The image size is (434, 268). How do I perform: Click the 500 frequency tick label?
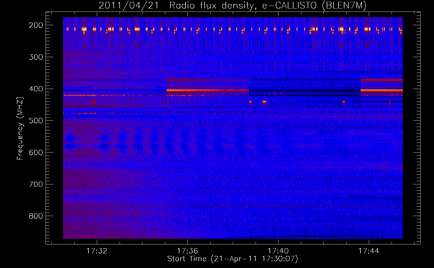click(x=36, y=121)
